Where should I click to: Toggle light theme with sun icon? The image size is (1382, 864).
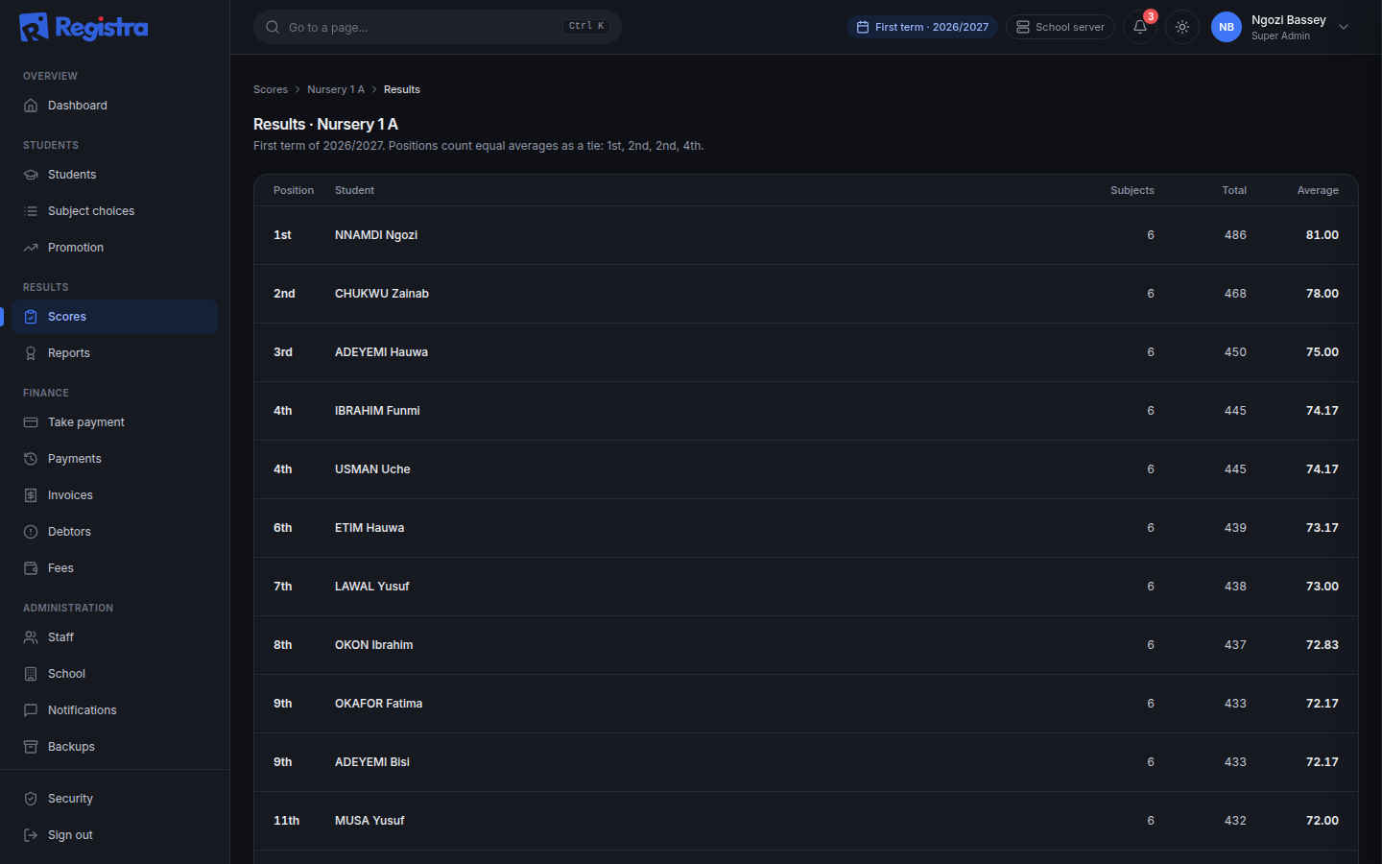click(1182, 27)
